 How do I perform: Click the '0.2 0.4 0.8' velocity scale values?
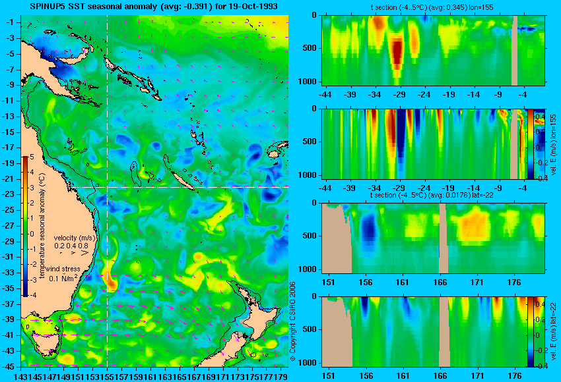click(71, 246)
